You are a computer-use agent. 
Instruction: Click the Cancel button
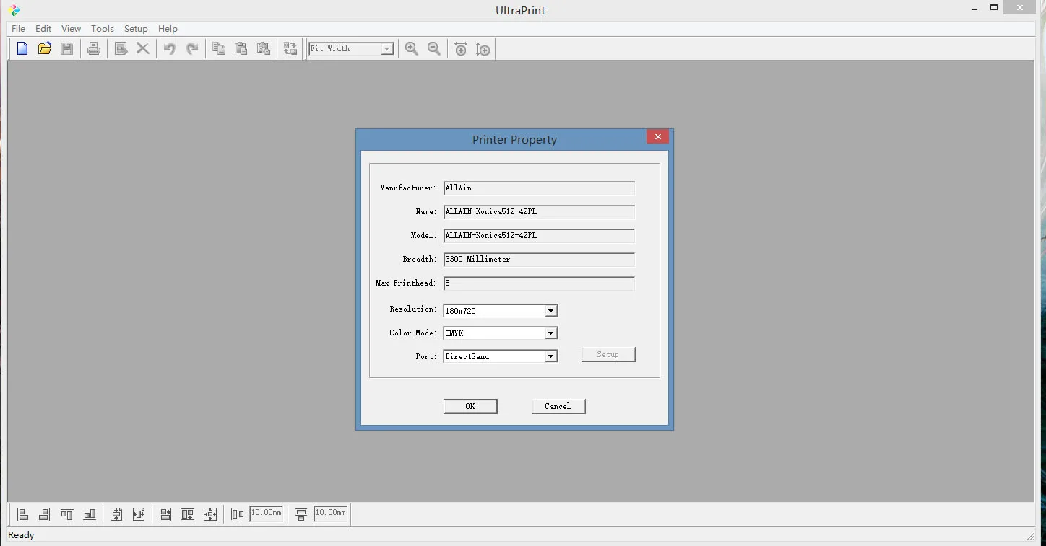[x=558, y=406]
